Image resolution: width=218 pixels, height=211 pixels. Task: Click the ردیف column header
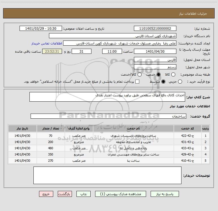(x=205, y=128)
